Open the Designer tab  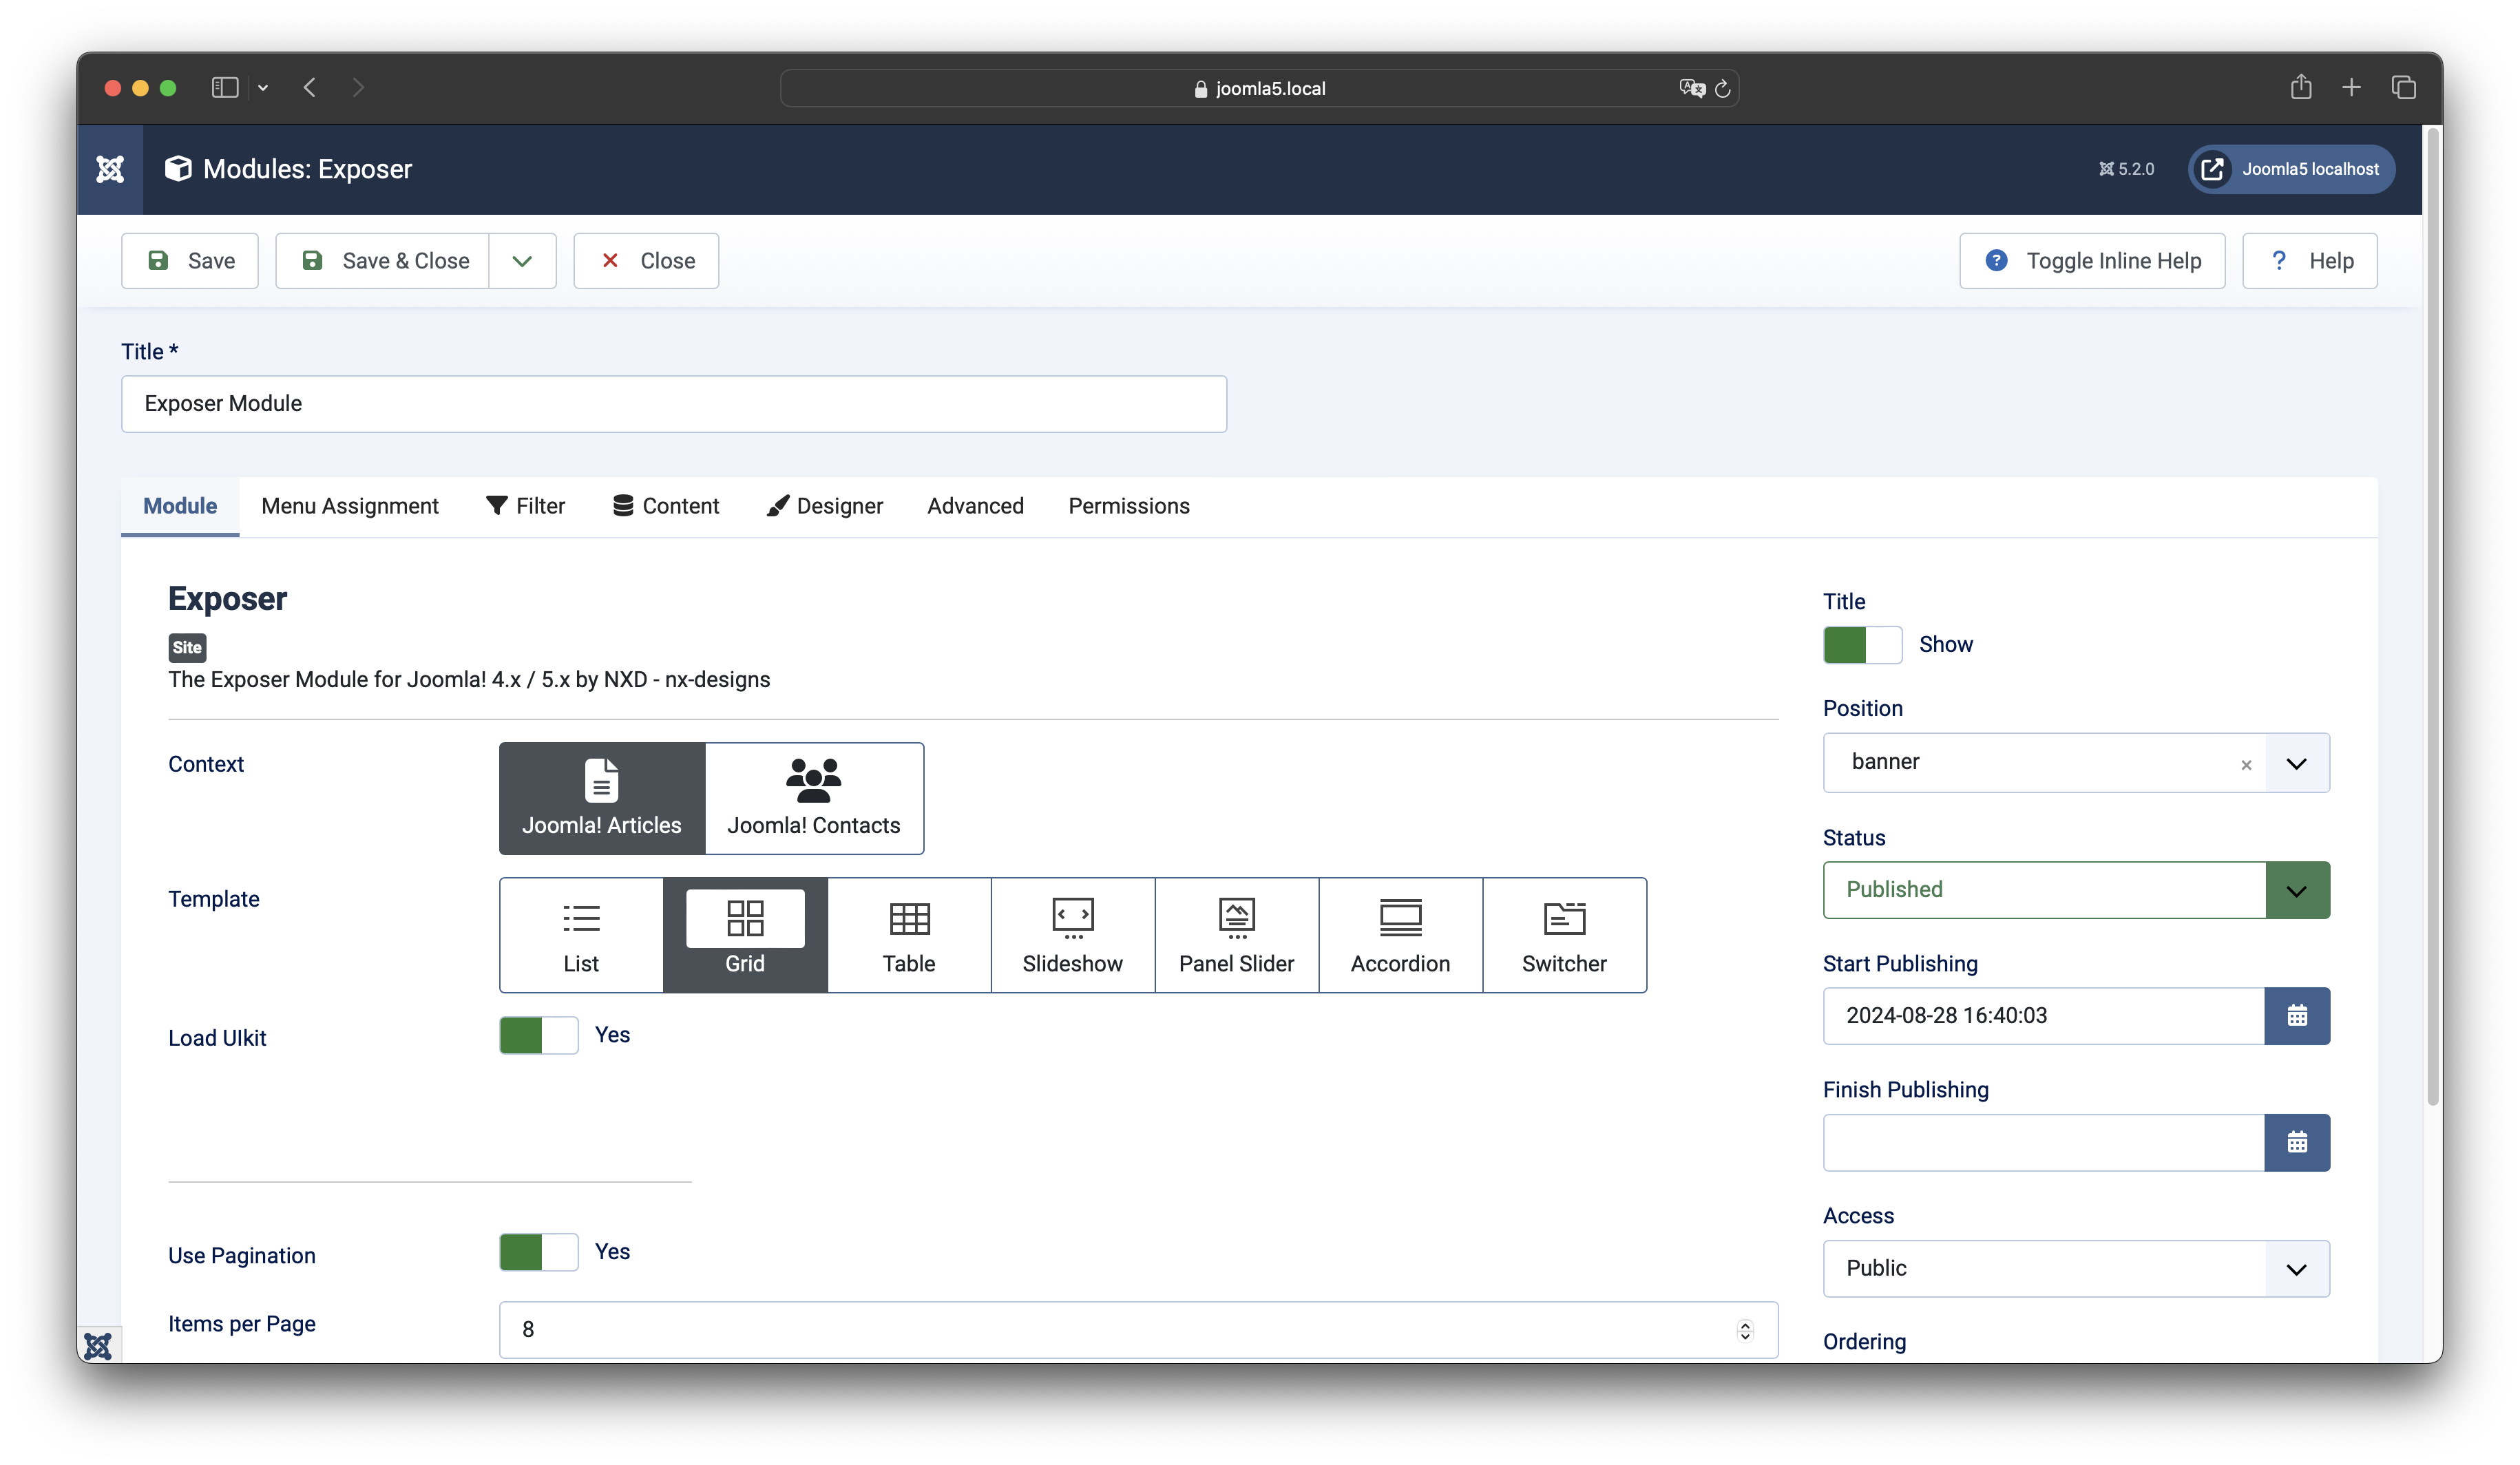click(x=825, y=506)
